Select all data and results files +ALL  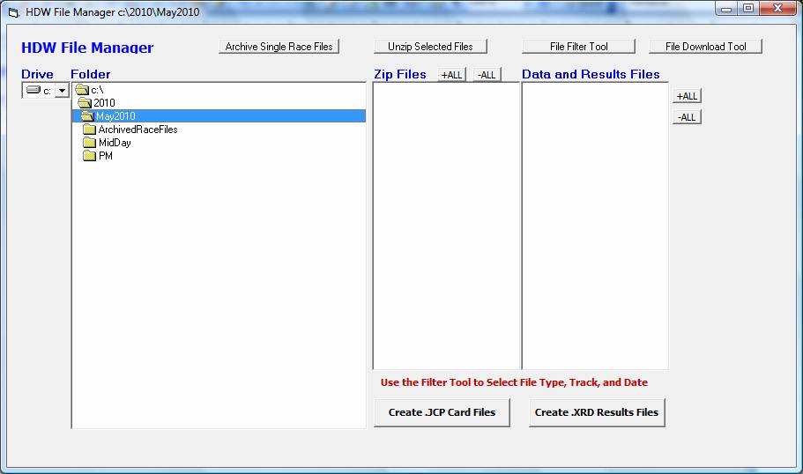687,96
